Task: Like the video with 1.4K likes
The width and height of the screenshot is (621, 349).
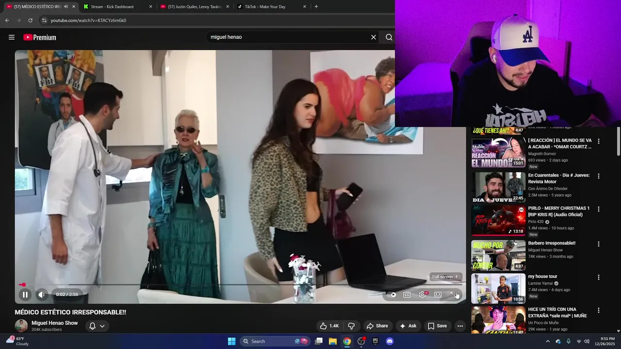Action: coord(328,326)
